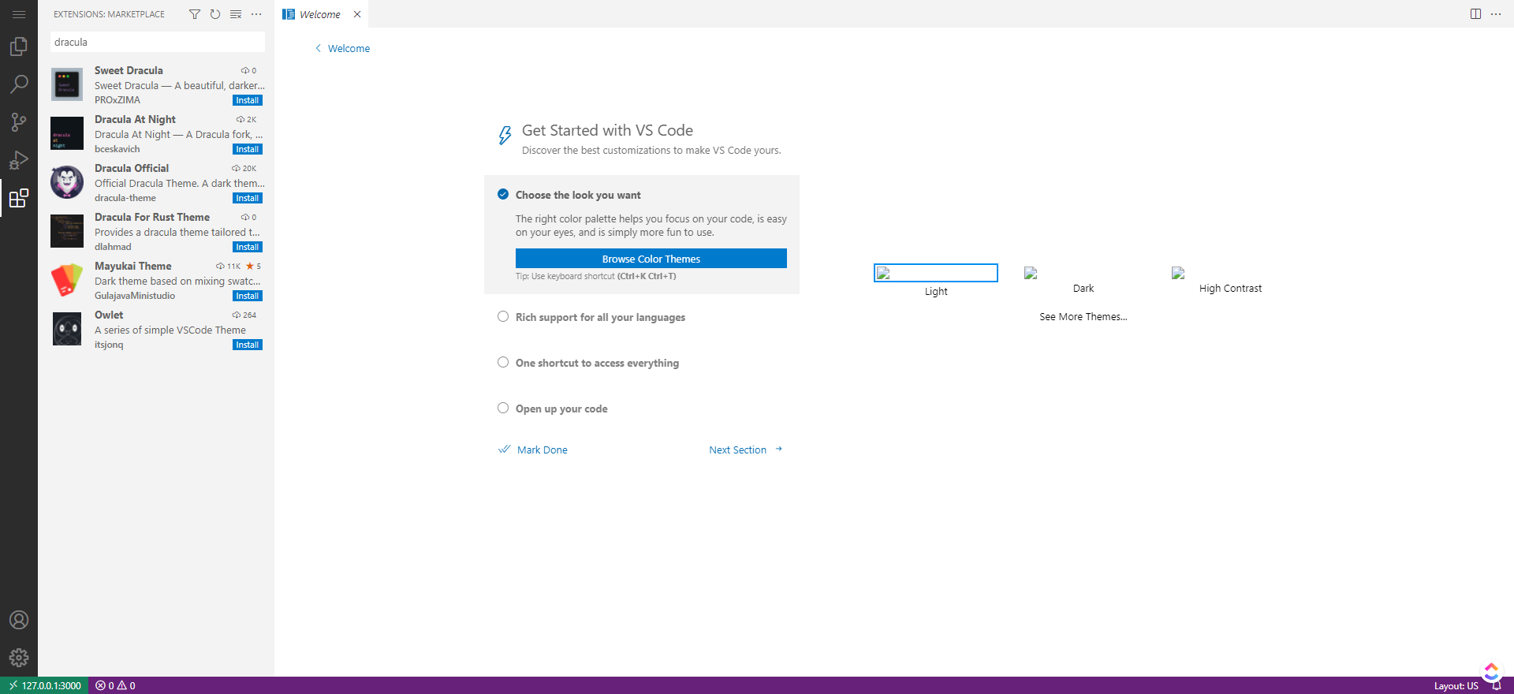Click the 'dracula' extensions search field
This screenshot has width=1514, height=694.
pos(158,42)
